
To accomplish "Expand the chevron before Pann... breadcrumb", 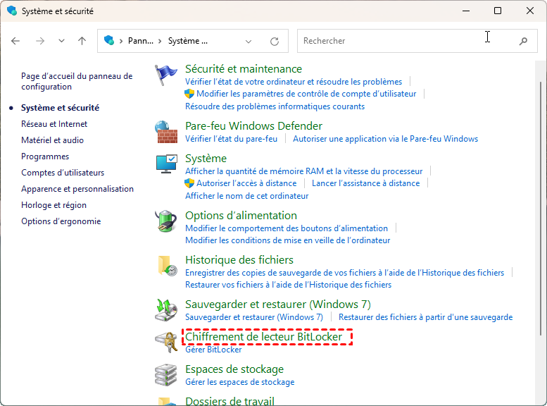I will [x=121, y=41].
